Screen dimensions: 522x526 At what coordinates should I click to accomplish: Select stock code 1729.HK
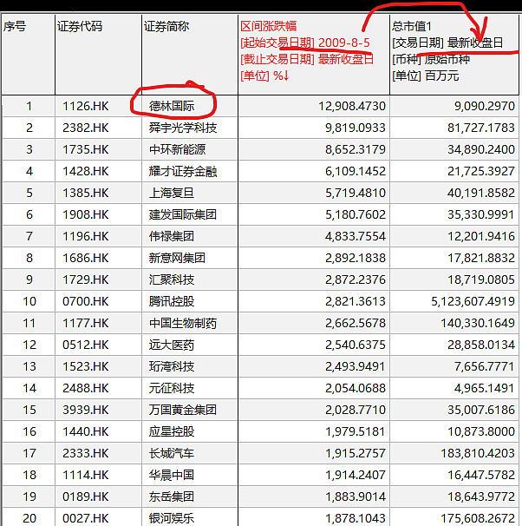point(86,279)
